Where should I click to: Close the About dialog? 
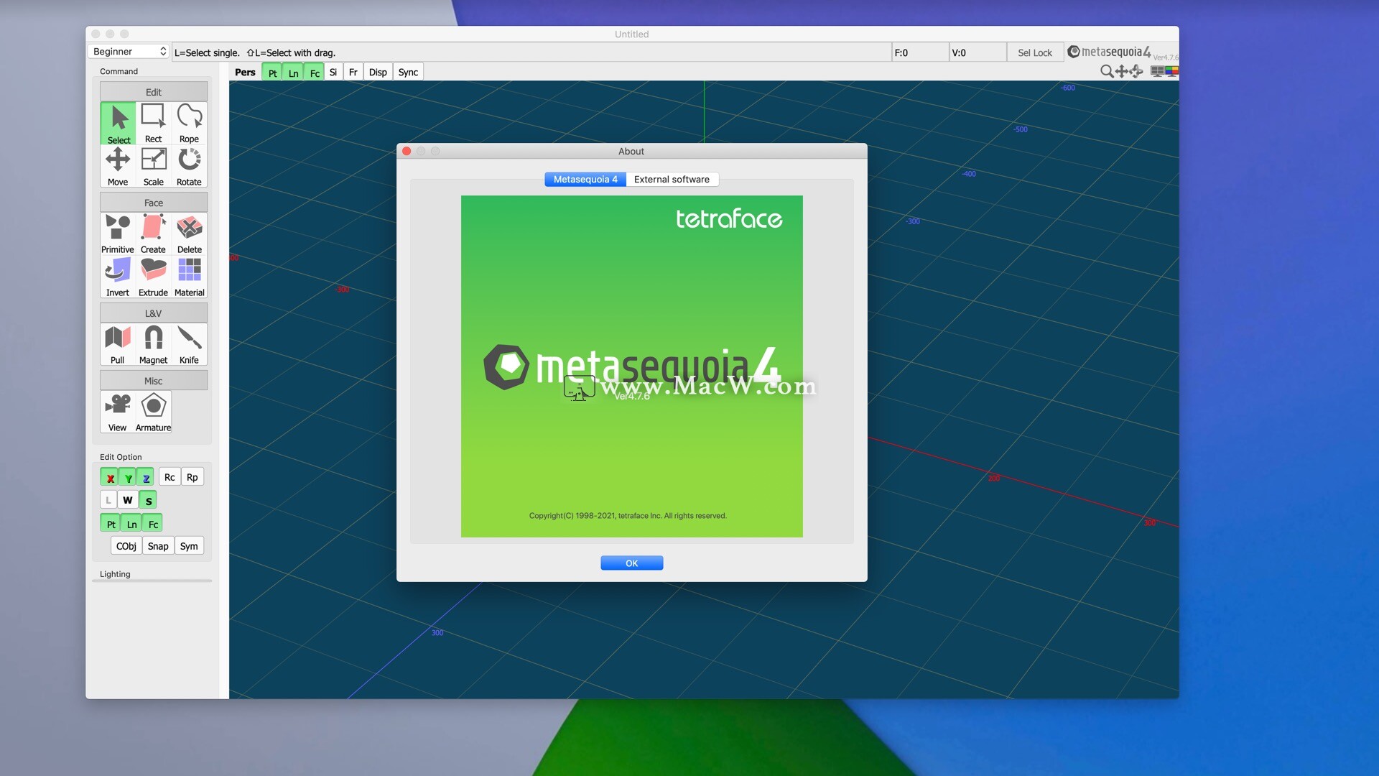coord(407,151)
